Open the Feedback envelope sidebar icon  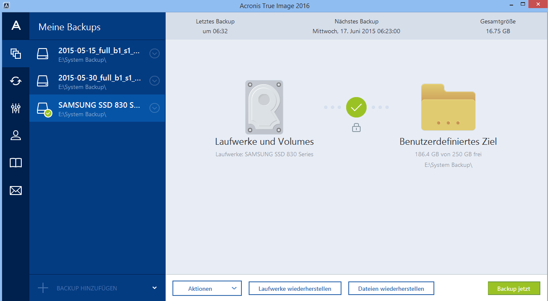click(x=16, y=190)
